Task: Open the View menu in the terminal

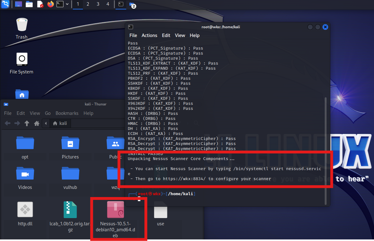Action: point(180,35)
